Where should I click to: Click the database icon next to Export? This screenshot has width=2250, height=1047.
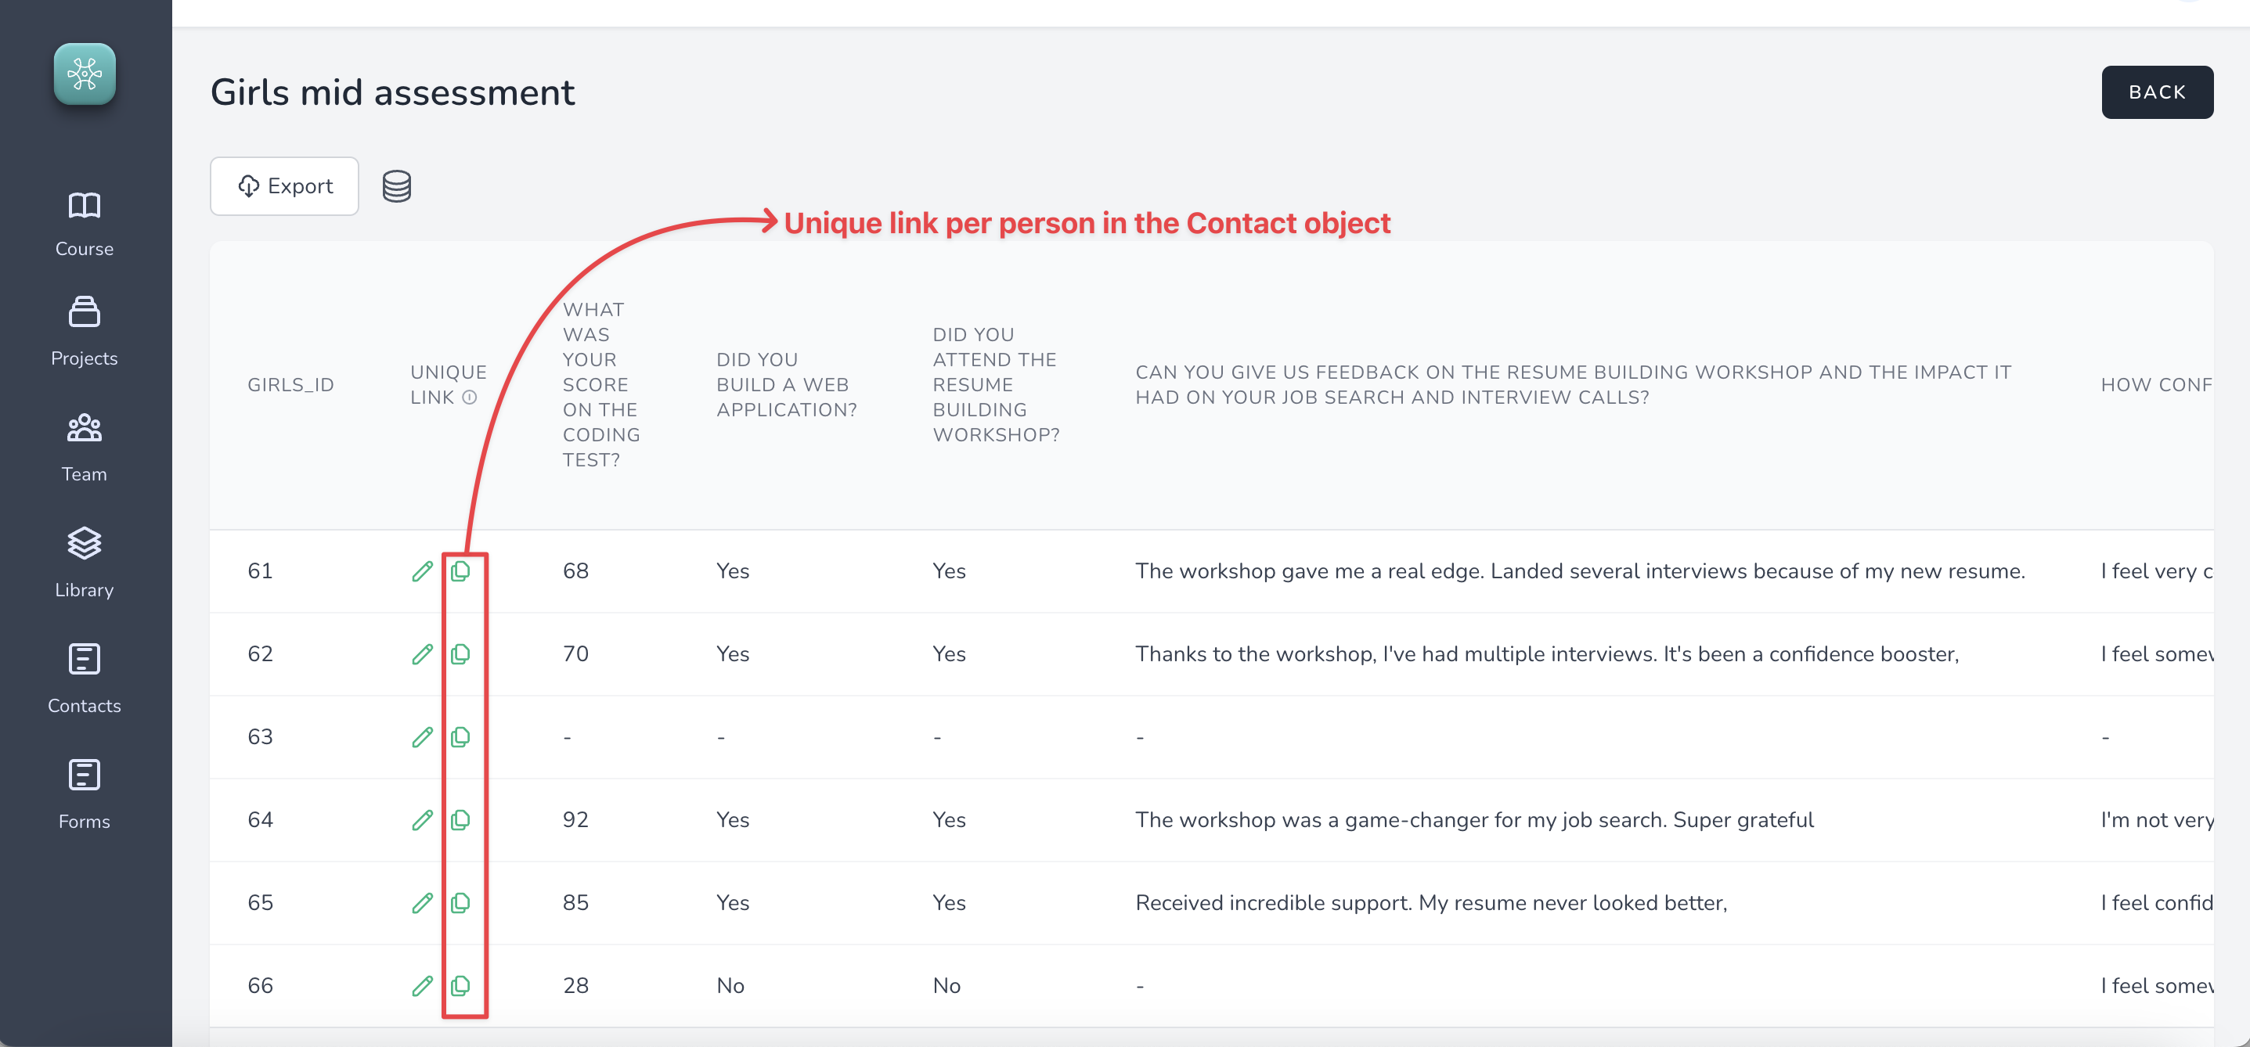(x=397, y=186)
